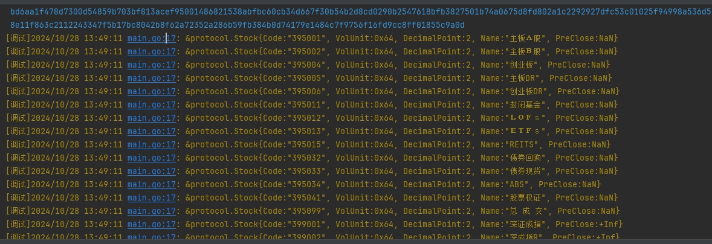Click main.go:17 link on ABS line

coord(151,185)
